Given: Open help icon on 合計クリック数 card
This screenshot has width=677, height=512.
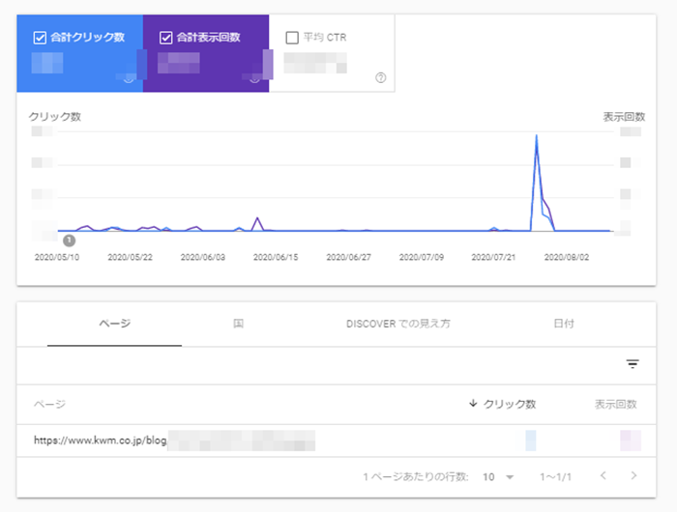Looking at the screenshot, I should 129,78.
